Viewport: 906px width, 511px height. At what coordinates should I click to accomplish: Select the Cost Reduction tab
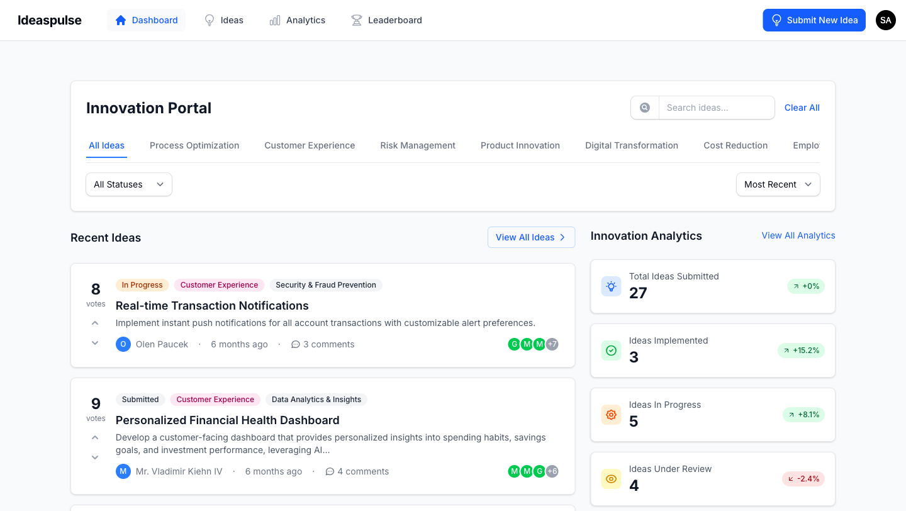(x=735, y=145)
